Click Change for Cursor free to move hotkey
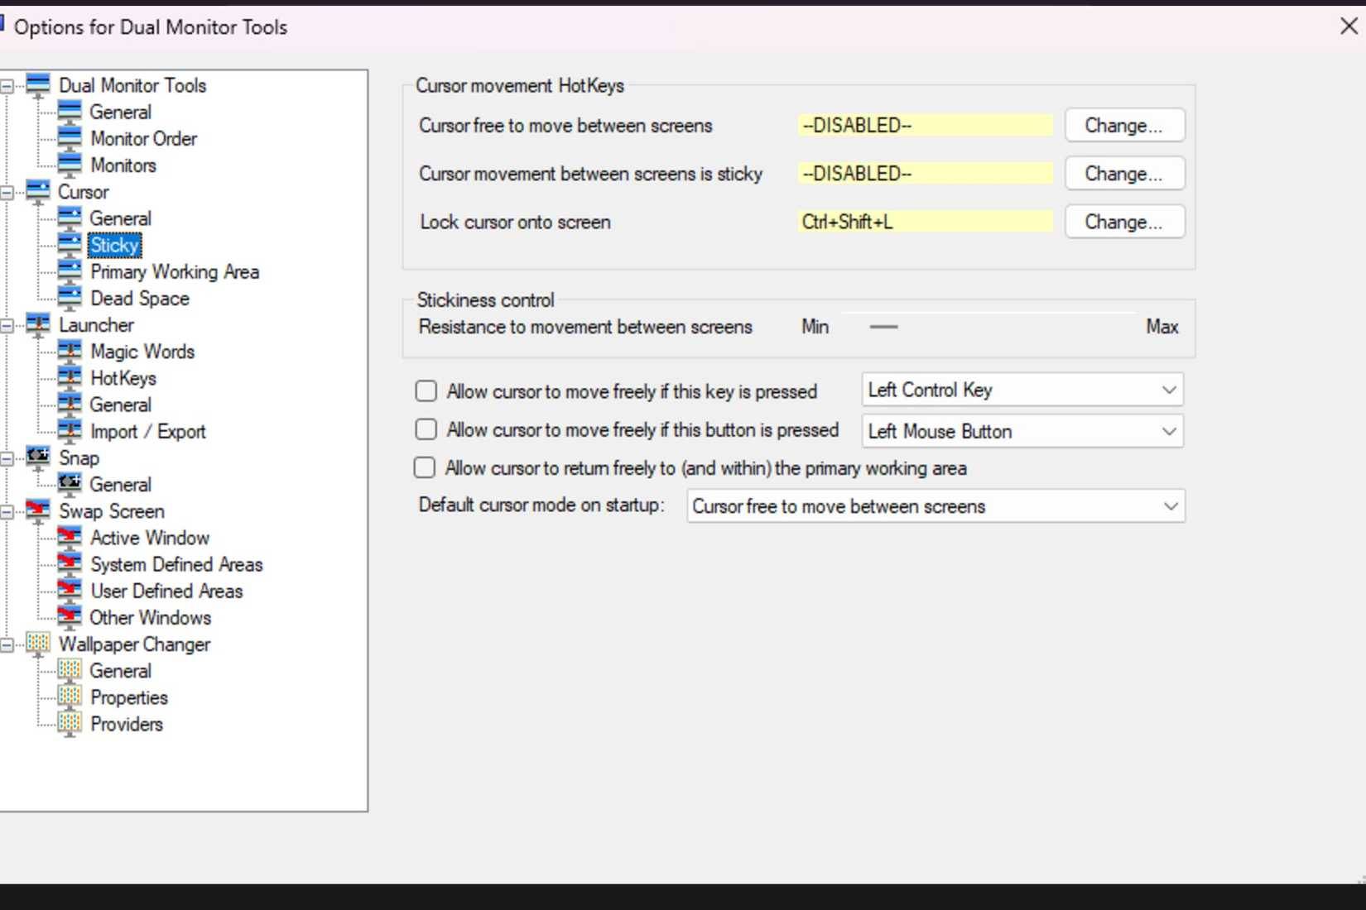 click(1123, 126)
